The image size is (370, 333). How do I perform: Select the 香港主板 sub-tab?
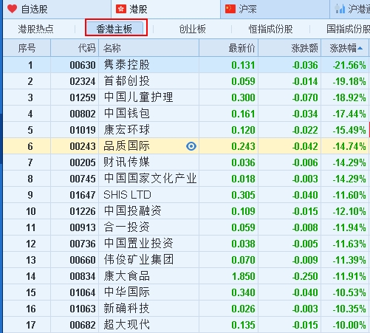click(114, 29)
